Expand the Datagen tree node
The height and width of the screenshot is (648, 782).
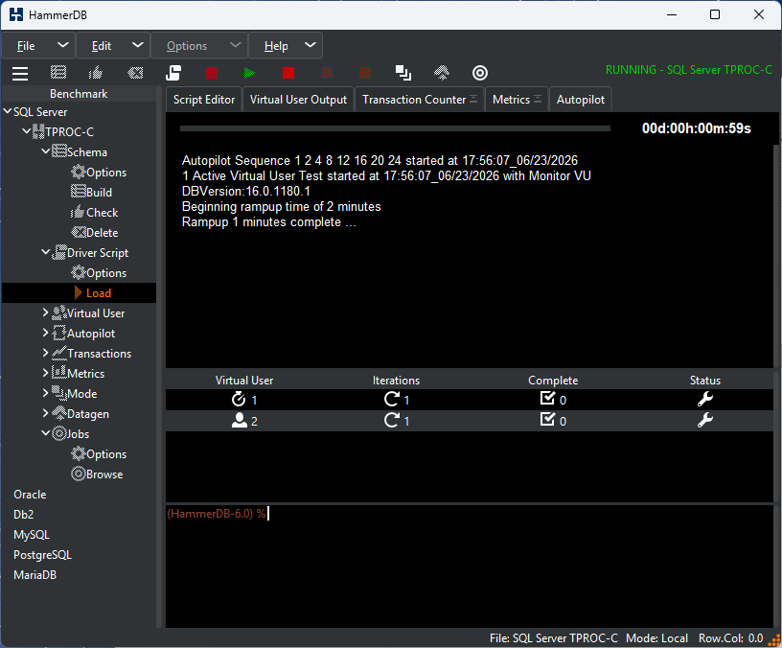coord(46,413)
